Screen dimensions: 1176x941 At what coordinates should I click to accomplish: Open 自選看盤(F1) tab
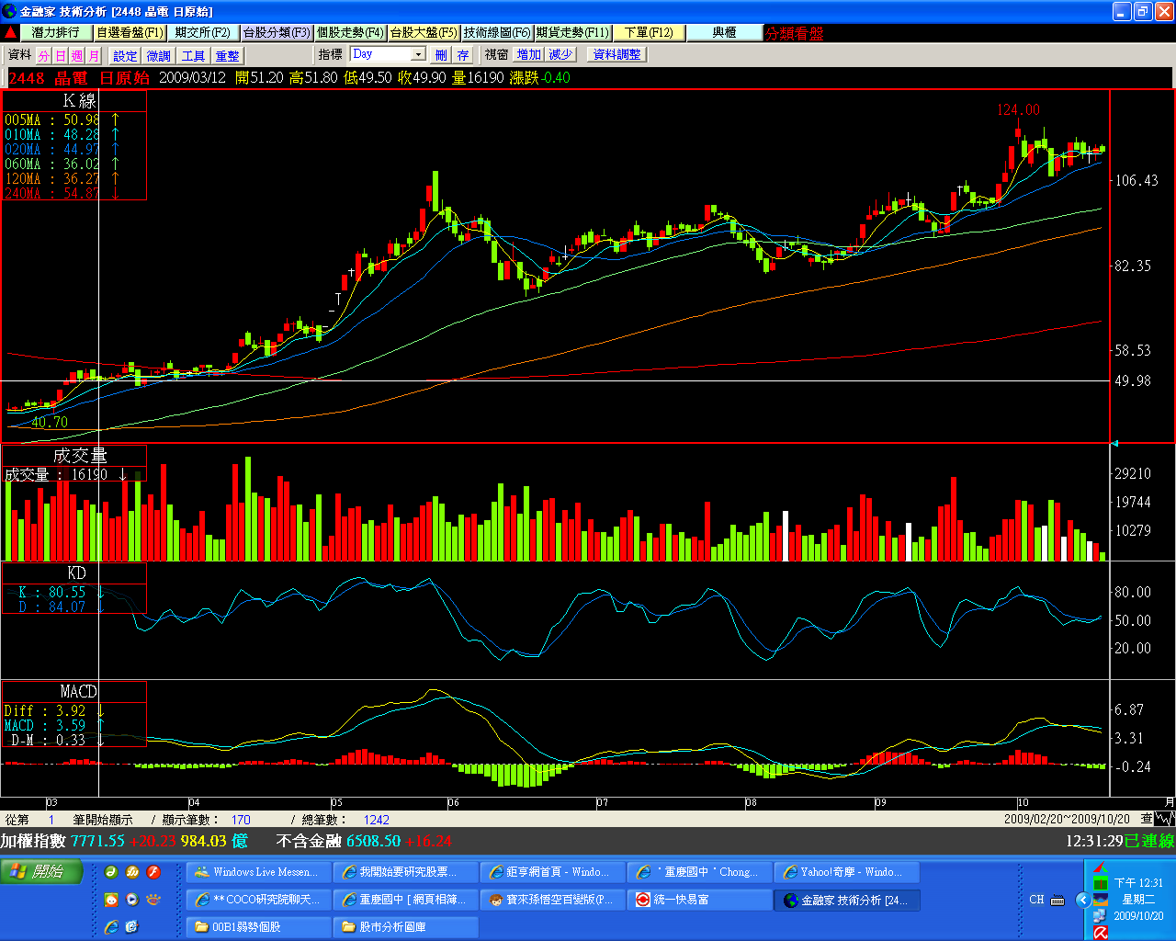coord(130,32)
